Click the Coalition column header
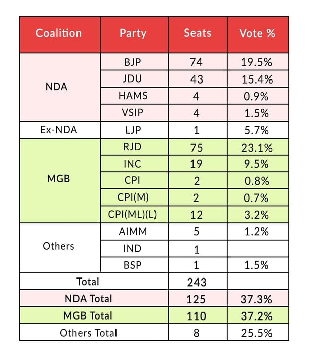The image size is (309, 358). click(x=59, y=34)
